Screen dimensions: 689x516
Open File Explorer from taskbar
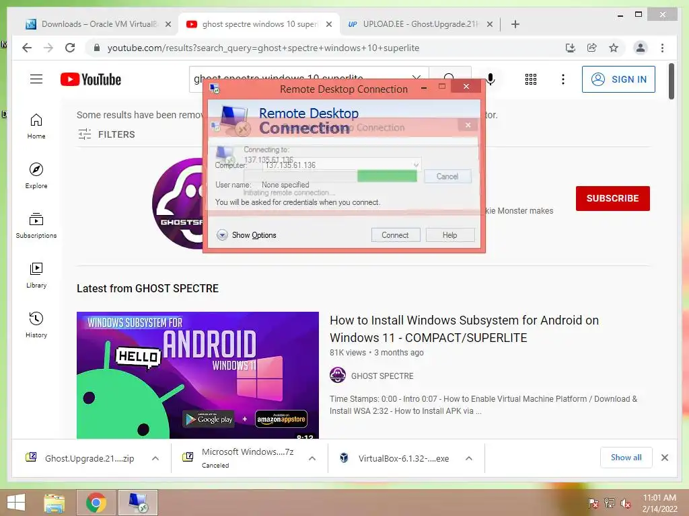click(54, 503)
